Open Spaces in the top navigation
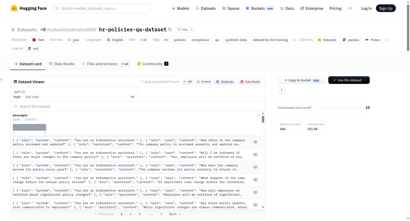Image resolution: width=410 pixels, height=221 pixels. point(231,8)
